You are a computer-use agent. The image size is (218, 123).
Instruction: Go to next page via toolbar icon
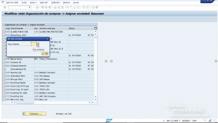tap(75, 7)
